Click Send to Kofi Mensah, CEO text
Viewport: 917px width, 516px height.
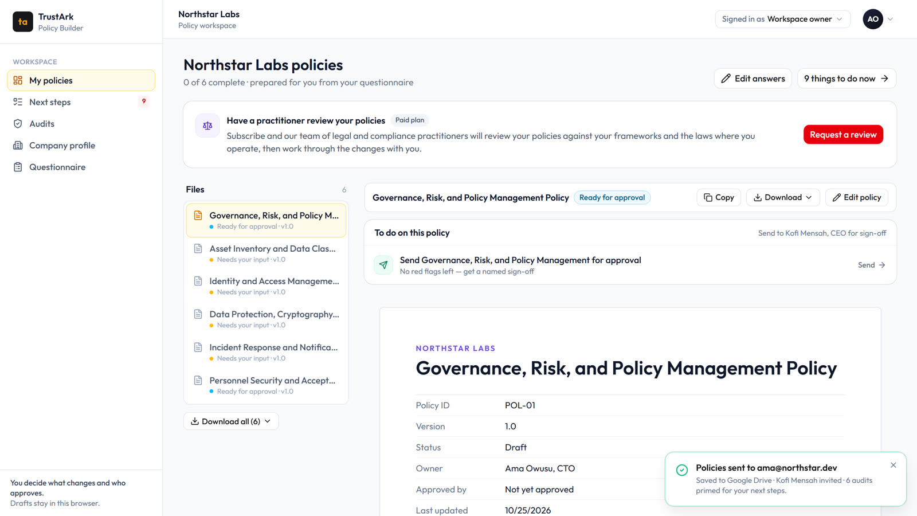tap(822, 233)
